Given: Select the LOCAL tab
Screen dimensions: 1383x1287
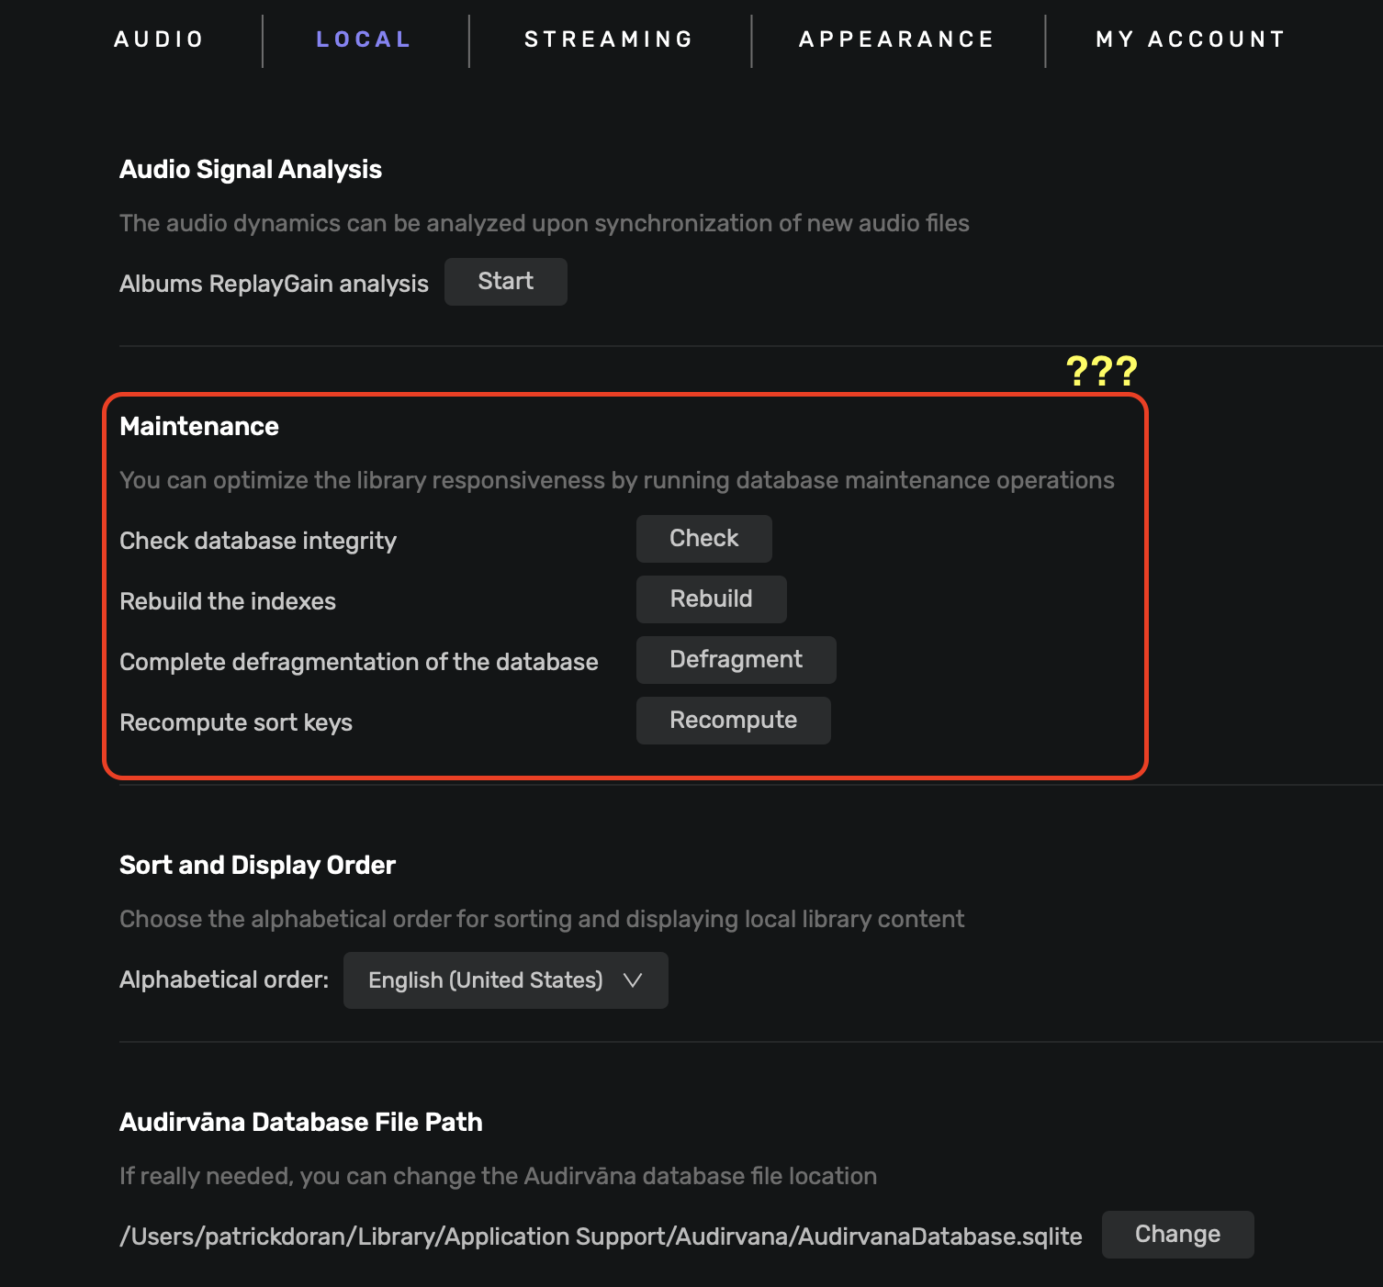Looking at the screenshot, I should coord(364,39).
